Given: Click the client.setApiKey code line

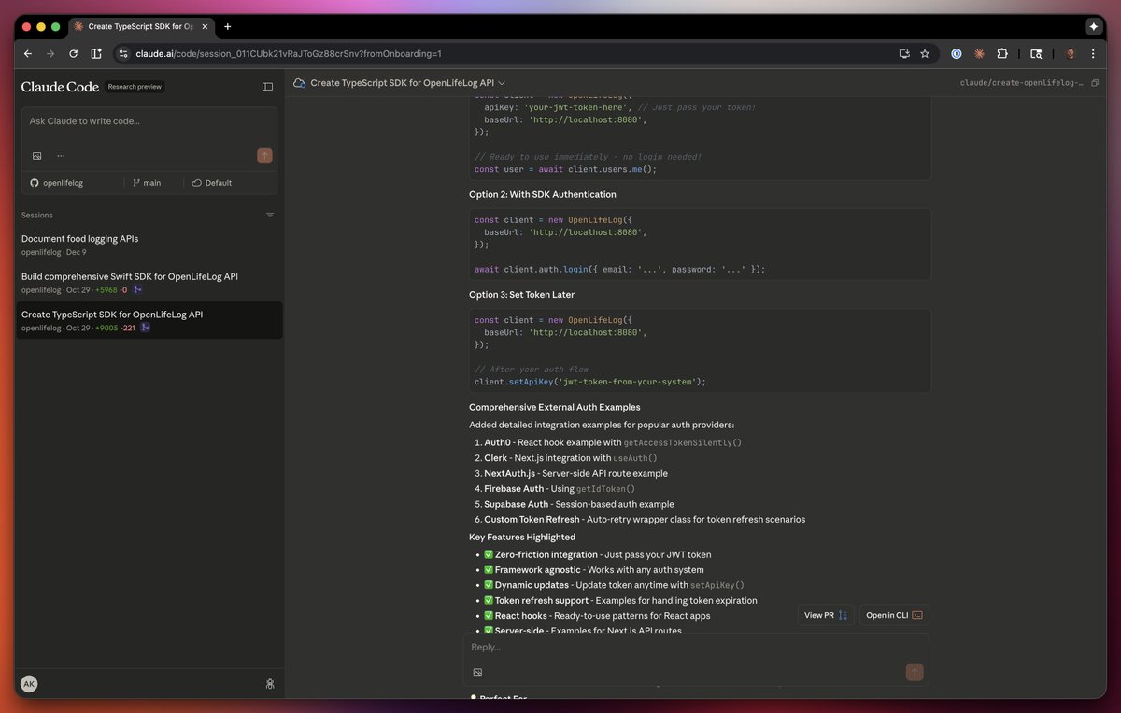Looking at the screenshot, I should click(590, 381).
